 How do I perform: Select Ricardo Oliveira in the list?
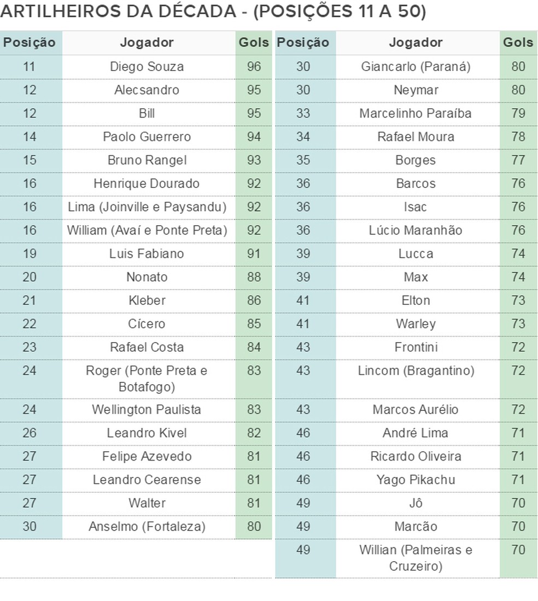pyautogui.click(x=416, y=456)
